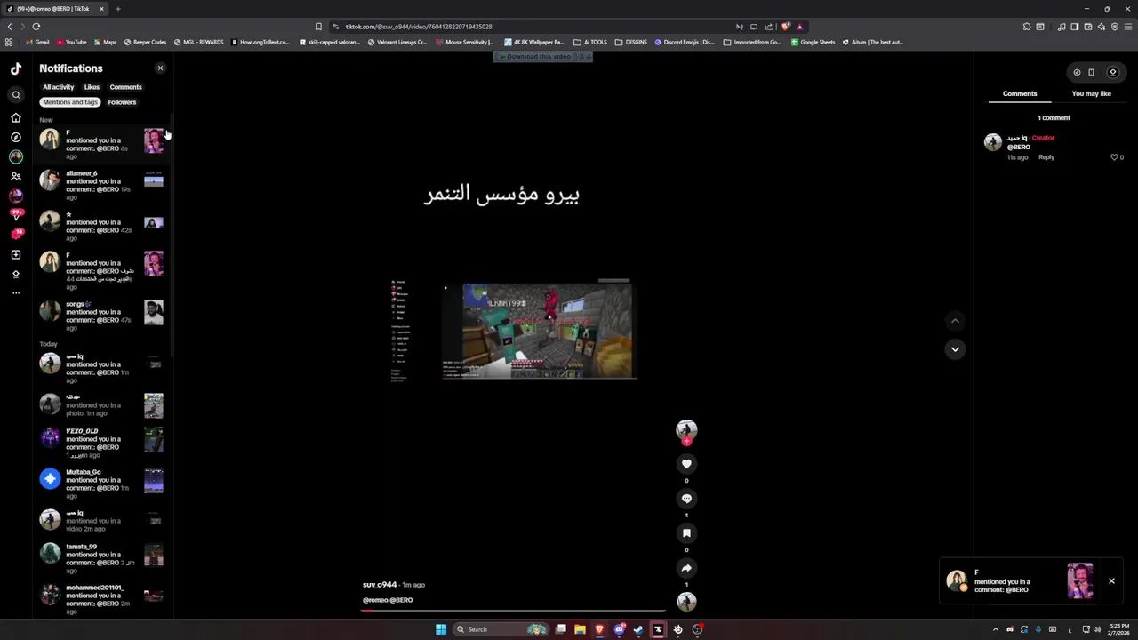This screenshot has height=640, width=1138.
Task: Click the phone-shaped icon in top-right pill
Action: click(1091, 73)
